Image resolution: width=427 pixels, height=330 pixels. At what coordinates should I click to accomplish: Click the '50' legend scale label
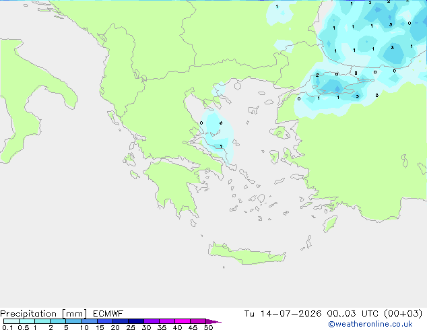(x=209, y=327)
